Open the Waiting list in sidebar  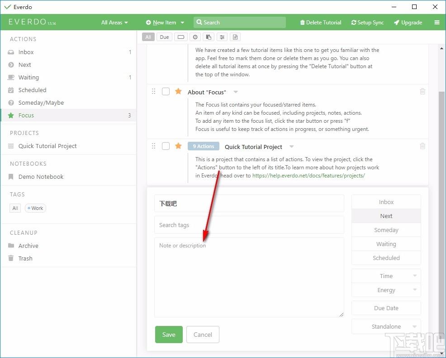coord(68,77)
